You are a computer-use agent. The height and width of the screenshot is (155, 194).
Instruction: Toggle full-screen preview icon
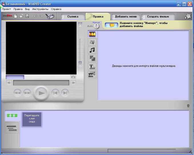pyautogui.click(x=80, y=24)
